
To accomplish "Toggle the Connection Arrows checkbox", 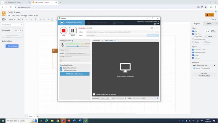I will coord(193,50).
